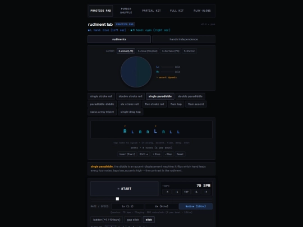
Task: Tap the large accented L note in the pattern
Action: coord(155,131)
